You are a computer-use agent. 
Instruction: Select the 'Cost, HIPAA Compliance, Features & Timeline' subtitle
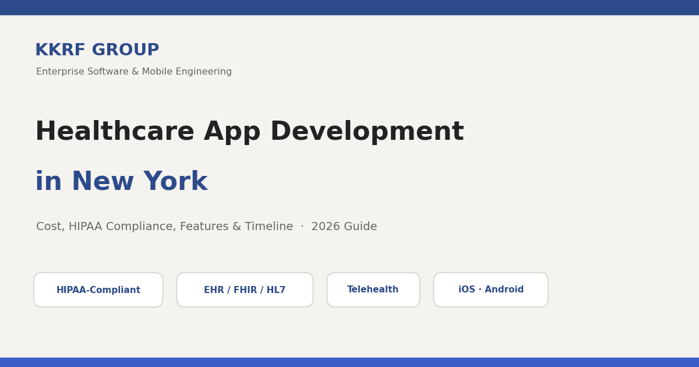pos(165,227)
